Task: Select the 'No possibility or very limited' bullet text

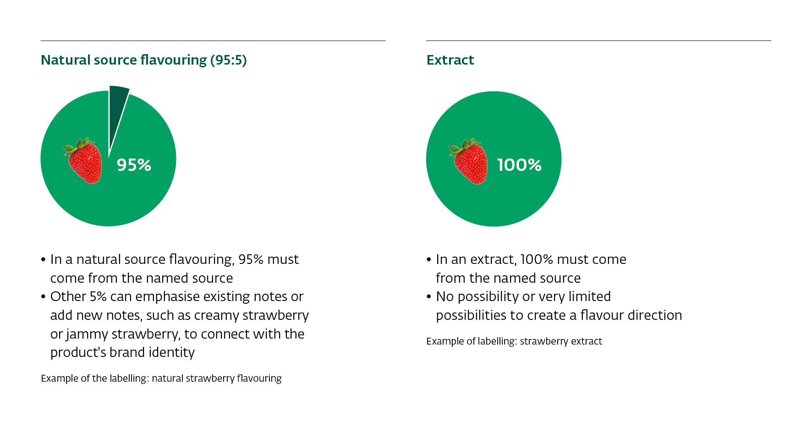Action: tap(523, 296)
